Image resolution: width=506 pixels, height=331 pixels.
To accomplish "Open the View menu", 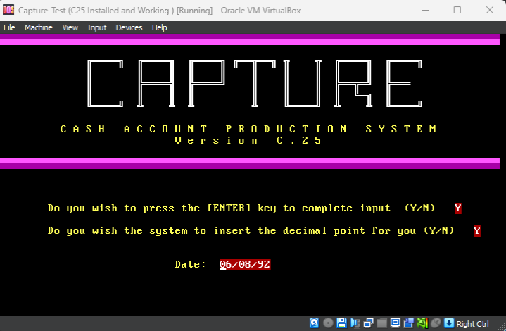I will point(70,27).
